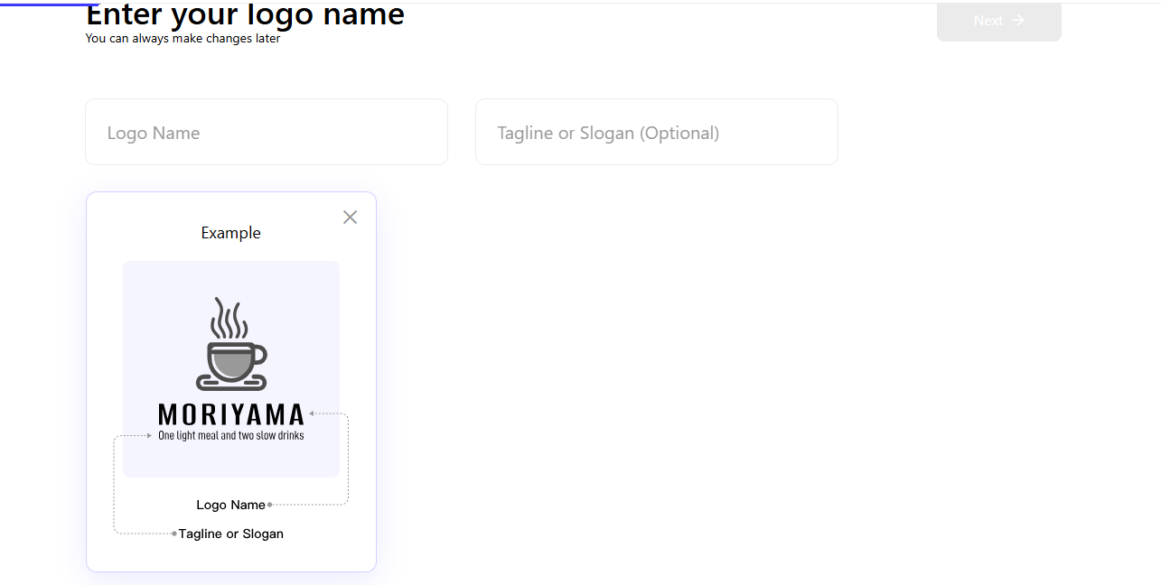Click the arrow pointing to the slogan line

[150, 434]
